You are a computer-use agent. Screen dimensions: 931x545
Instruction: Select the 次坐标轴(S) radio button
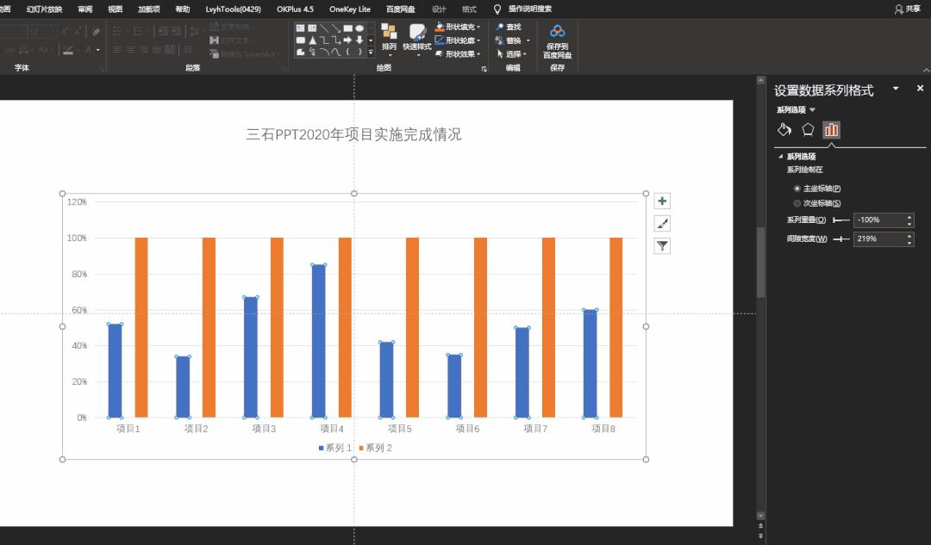(x=796, y=203)
